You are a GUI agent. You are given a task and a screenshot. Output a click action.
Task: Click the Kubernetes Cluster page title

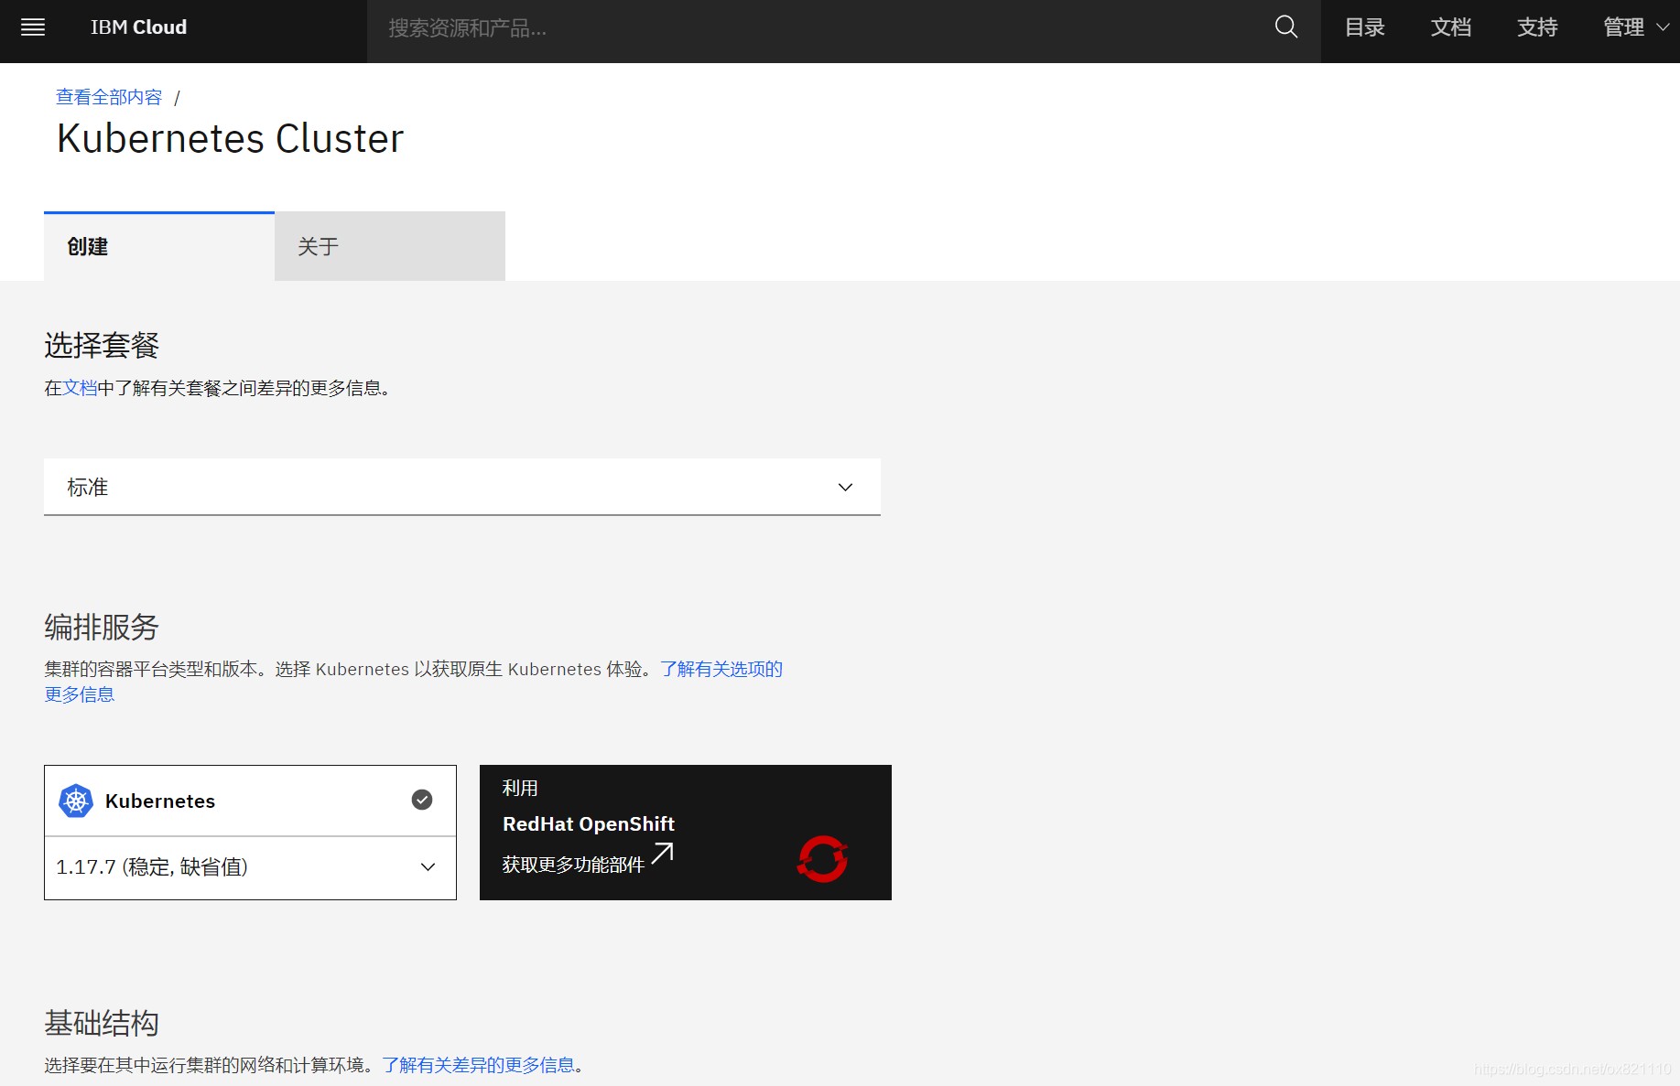click(230, 139)
